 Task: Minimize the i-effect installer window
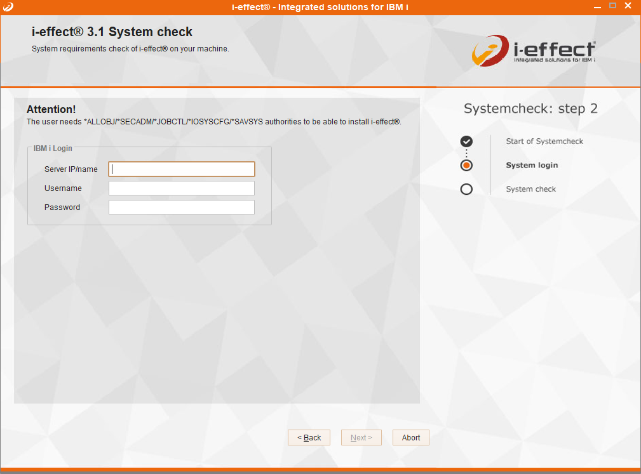[597, 6]
